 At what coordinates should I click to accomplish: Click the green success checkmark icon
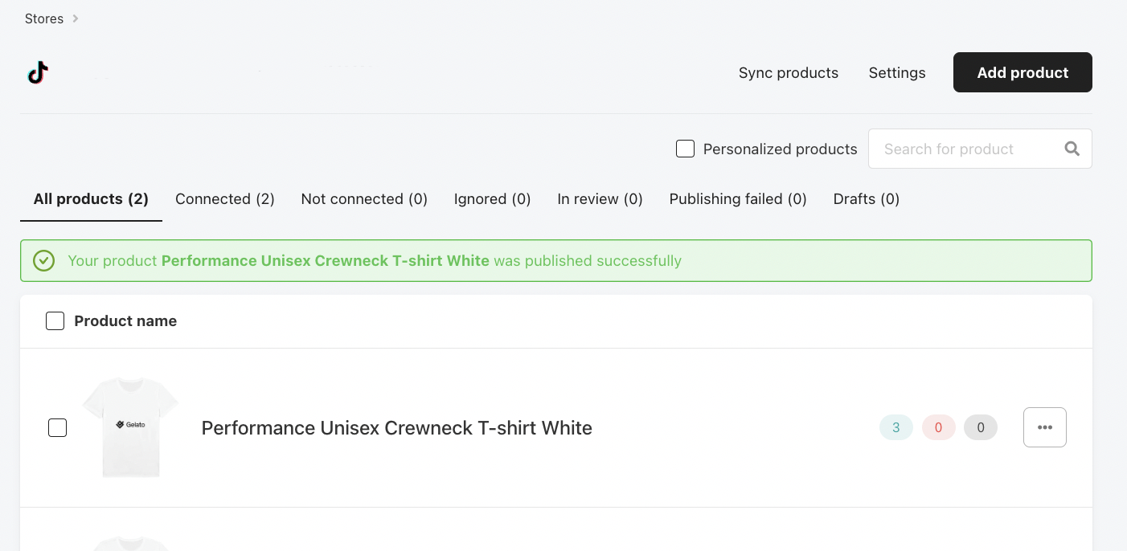[44, 261]
